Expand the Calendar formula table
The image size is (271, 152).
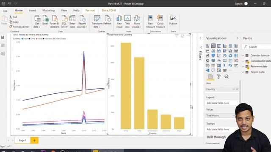click(x=243, y=55)
